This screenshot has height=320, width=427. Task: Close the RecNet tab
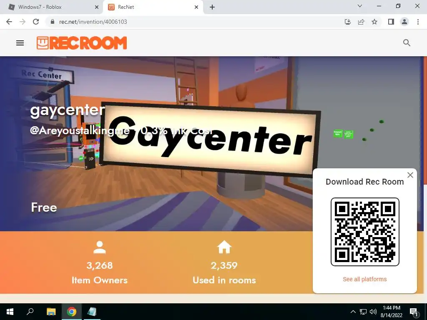196,7
